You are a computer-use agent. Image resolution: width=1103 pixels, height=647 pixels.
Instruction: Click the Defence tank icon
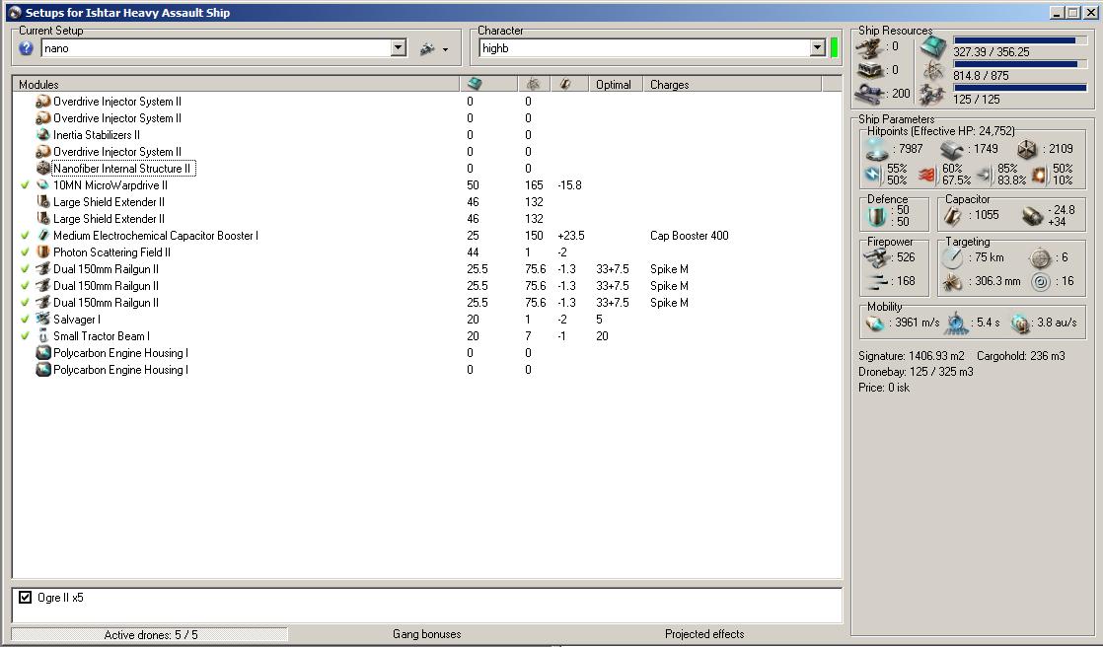pos(876,216)
